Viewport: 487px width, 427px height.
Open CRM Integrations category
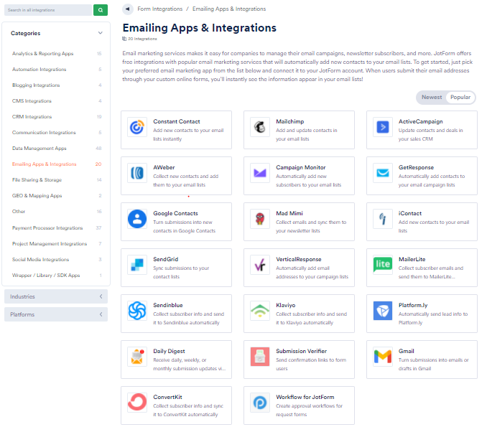click(32, 117)
